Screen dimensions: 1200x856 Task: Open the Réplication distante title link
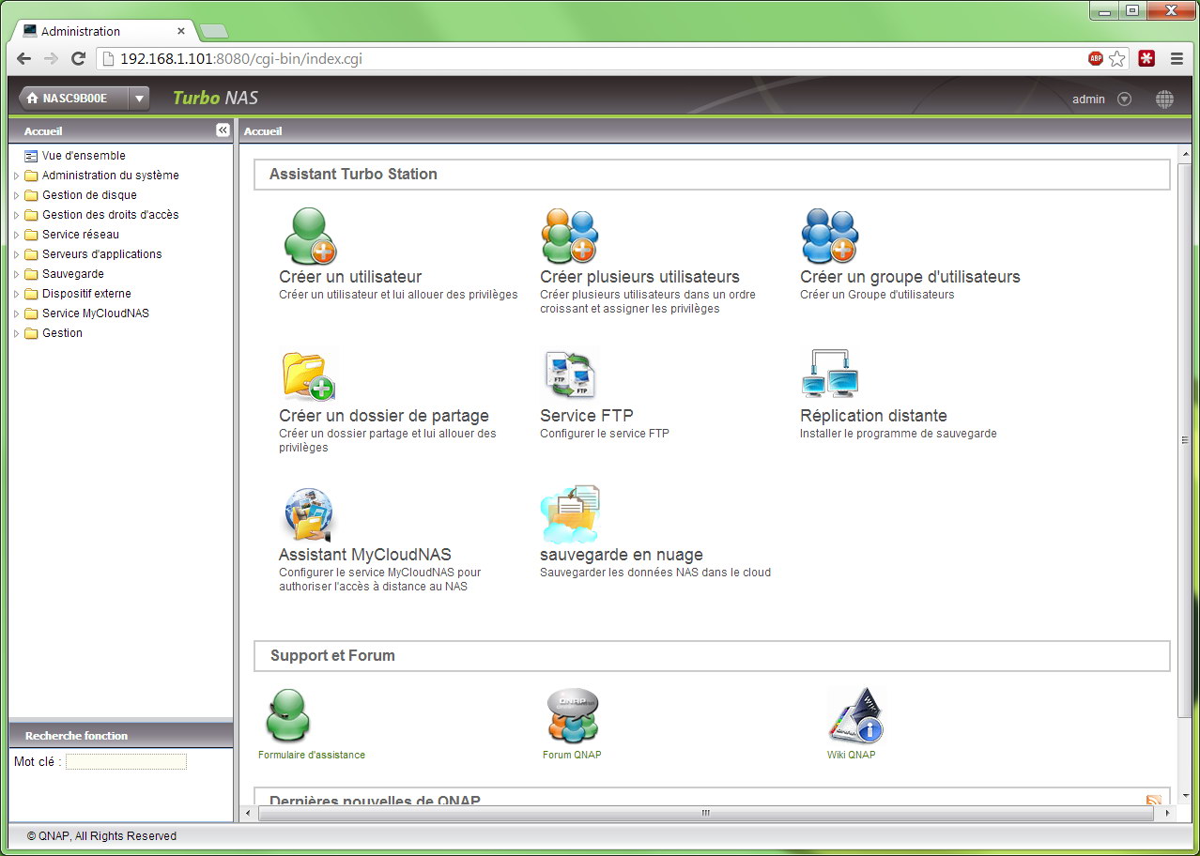[873, 416]
